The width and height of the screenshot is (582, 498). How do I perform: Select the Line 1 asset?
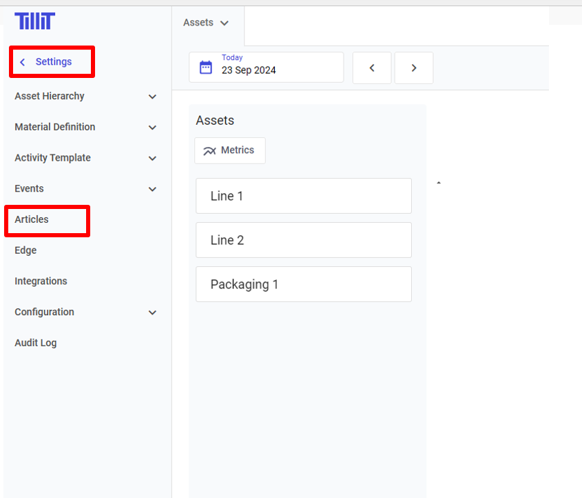coord(303,196)
